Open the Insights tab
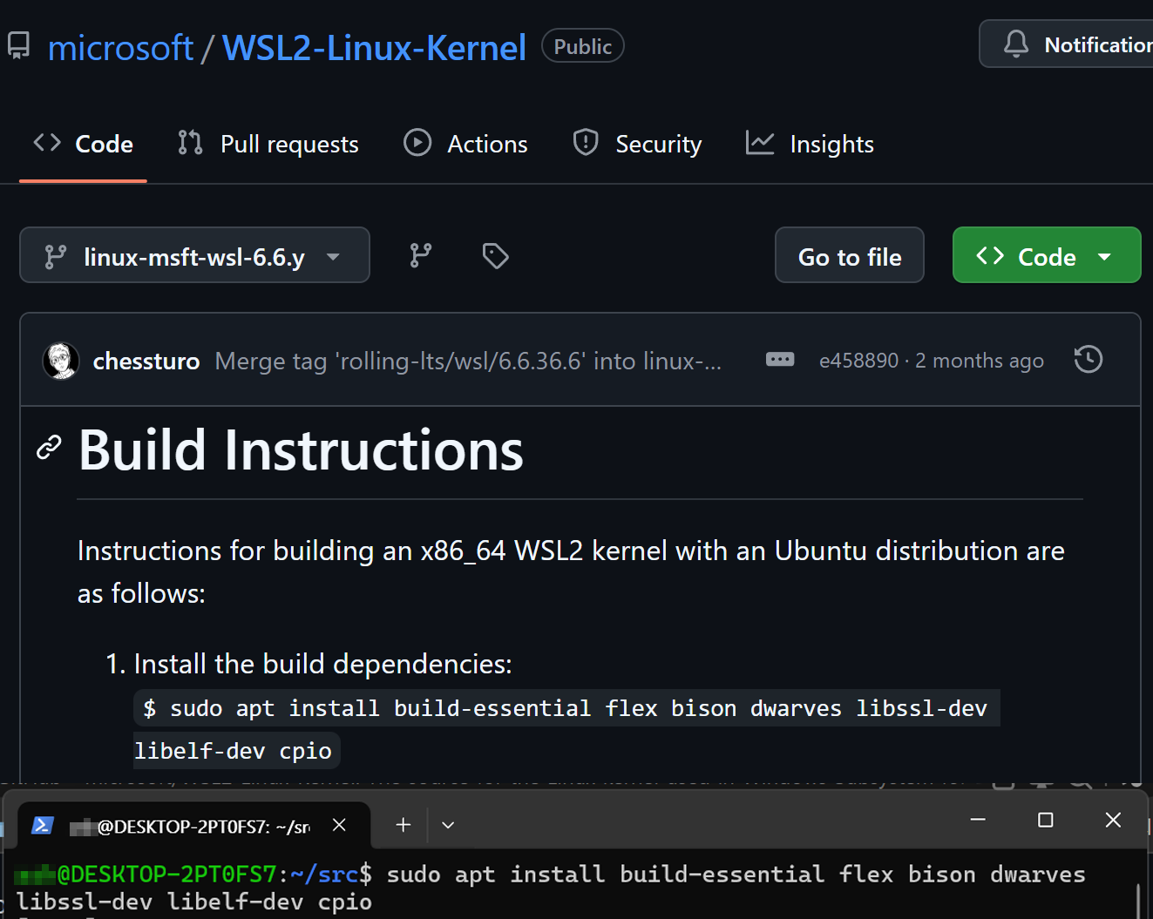This screenshot has height=919, width=1153. pos(810,144)
